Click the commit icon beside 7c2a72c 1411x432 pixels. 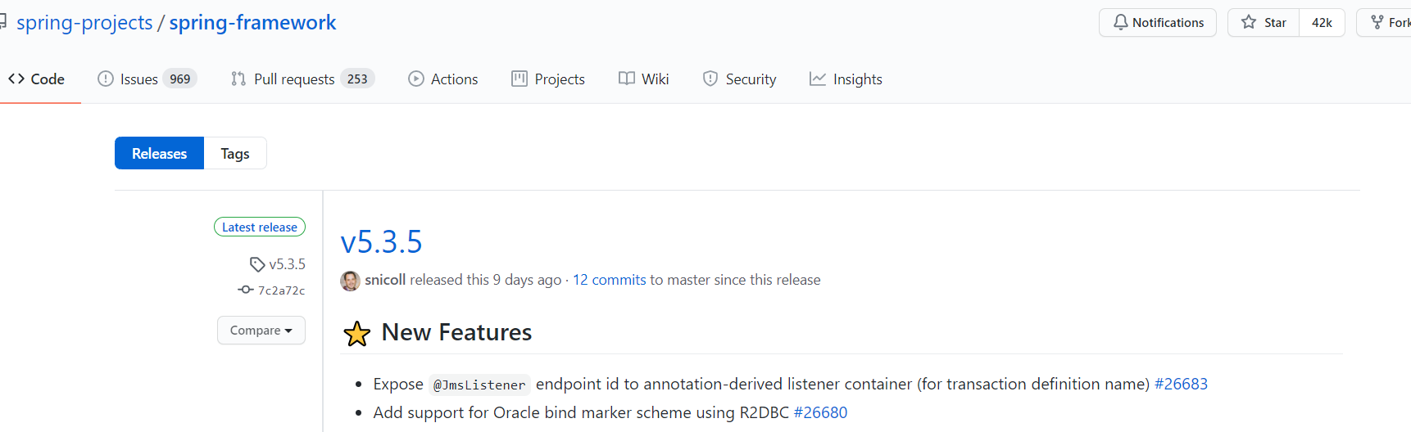point(246,290)
